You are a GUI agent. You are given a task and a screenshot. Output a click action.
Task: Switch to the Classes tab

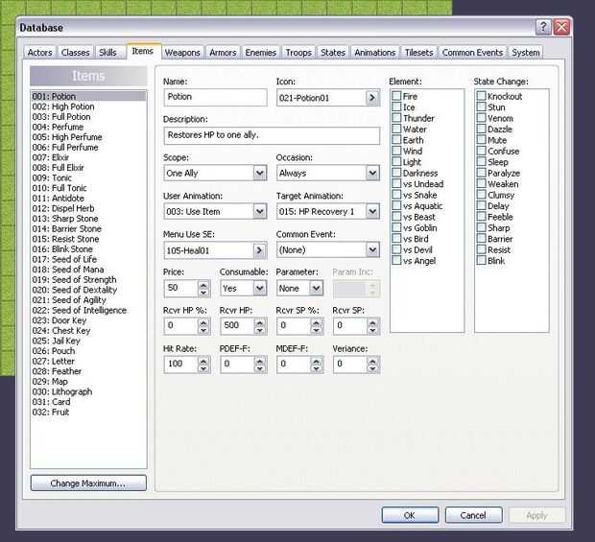[x=75, y=53]
